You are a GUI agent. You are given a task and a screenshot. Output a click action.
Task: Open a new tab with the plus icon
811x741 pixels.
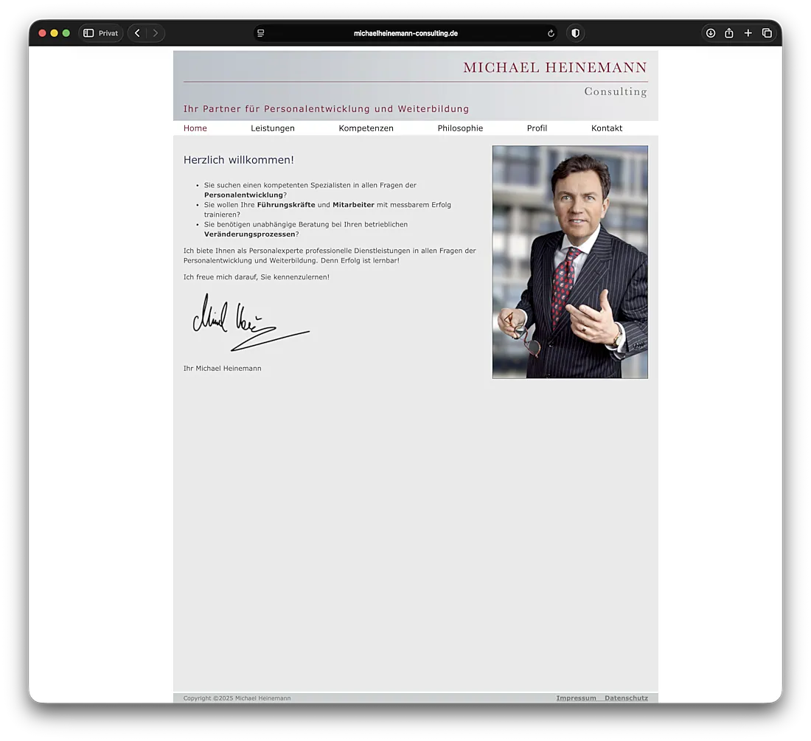(x=748, y=33)
